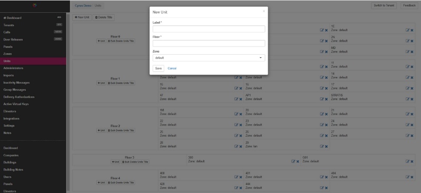Add a unit to Floor 0
The image size is (421, 193).
[x=101, y=41]
